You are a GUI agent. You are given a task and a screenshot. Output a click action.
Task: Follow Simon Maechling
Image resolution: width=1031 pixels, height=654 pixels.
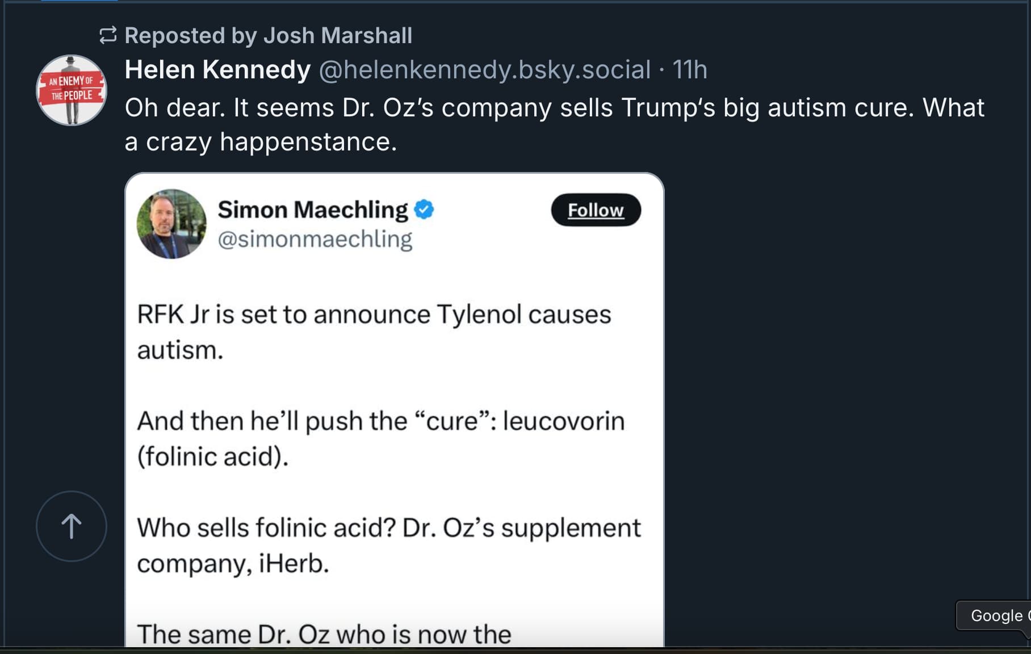click(x=596, y=210)
